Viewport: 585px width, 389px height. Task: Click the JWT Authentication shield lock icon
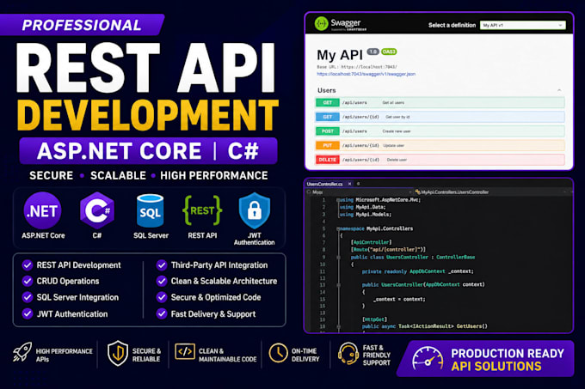pos(255,210)
